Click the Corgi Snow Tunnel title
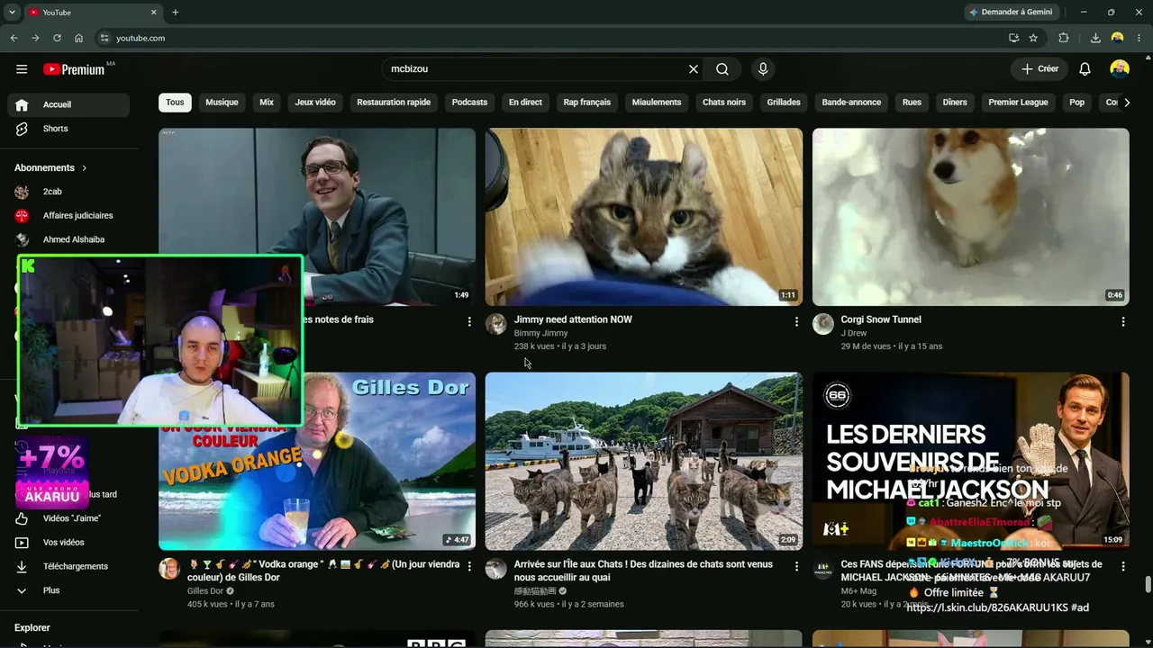The height and width of the screenshot is (648, 1153). coord(881,319)
